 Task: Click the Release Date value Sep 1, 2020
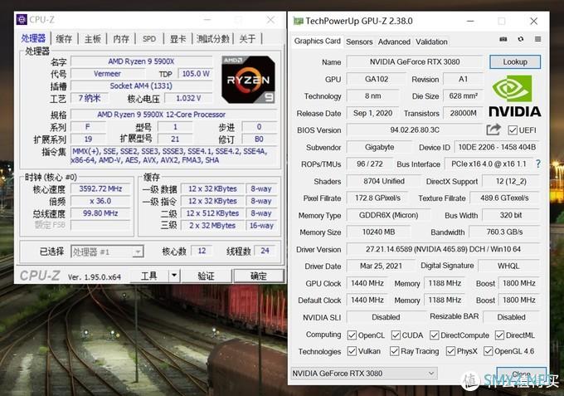pos(372,113)
